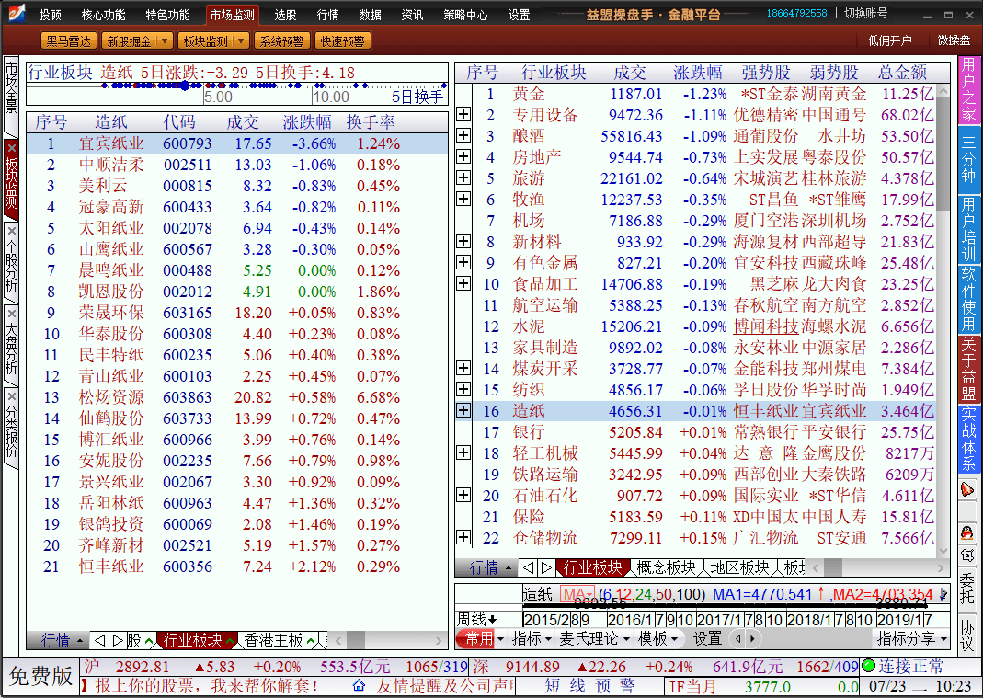Image resolution: width=983 pixels, height=698 pixels.
Task: Expand the 有色金属 sector row
Action: click(463, 262)
